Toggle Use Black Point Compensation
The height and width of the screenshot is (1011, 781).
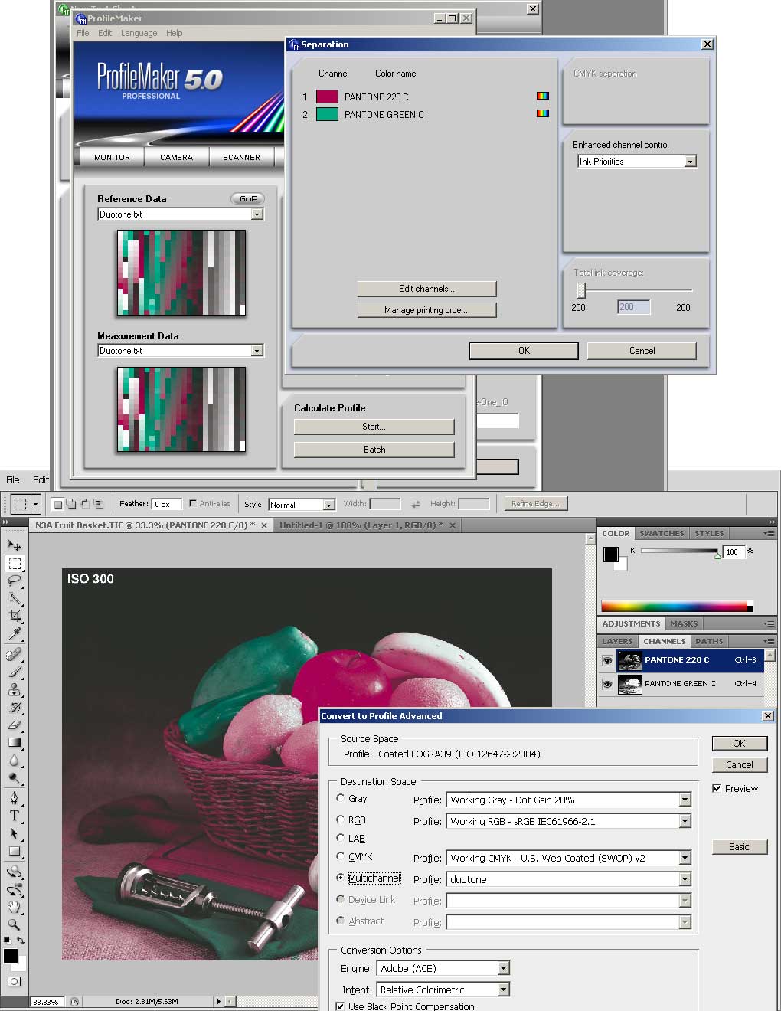pos(340,1006)
